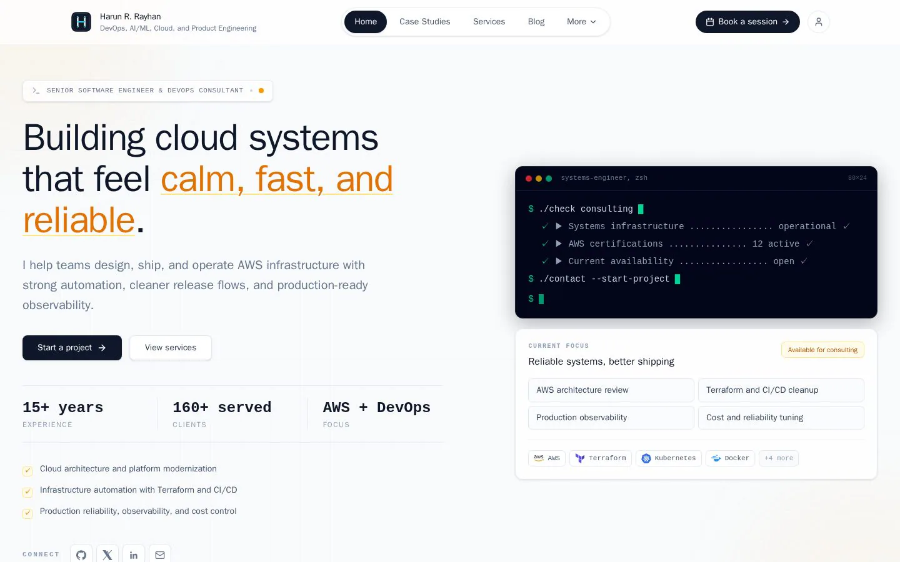
Task: Click the AWS tech badge
Action: [x=547, y=458]
